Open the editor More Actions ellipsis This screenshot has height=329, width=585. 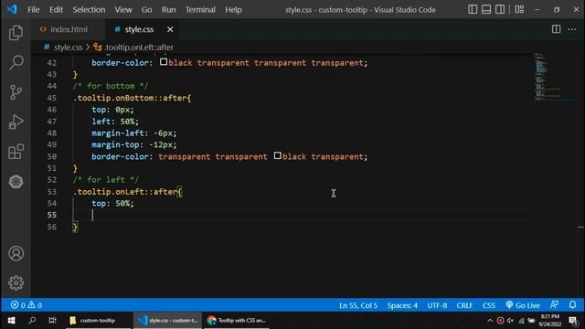click(572, 29)
